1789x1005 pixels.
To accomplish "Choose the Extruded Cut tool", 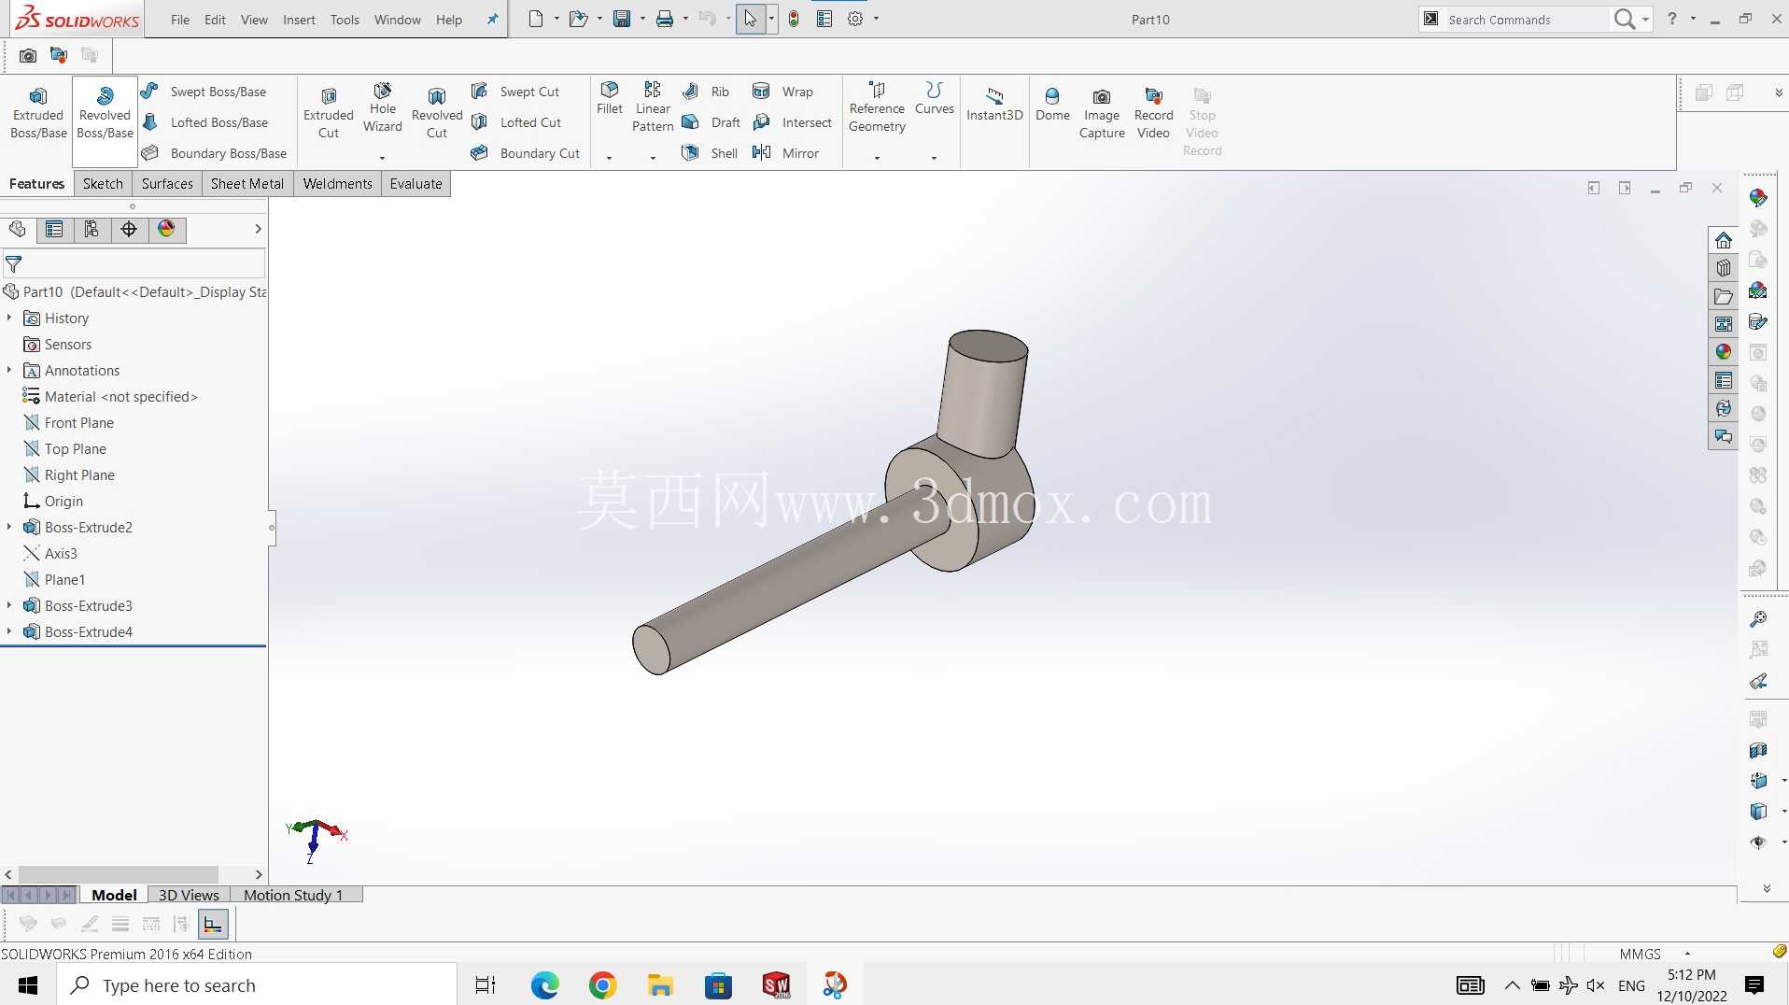I will tap(329, 113).
